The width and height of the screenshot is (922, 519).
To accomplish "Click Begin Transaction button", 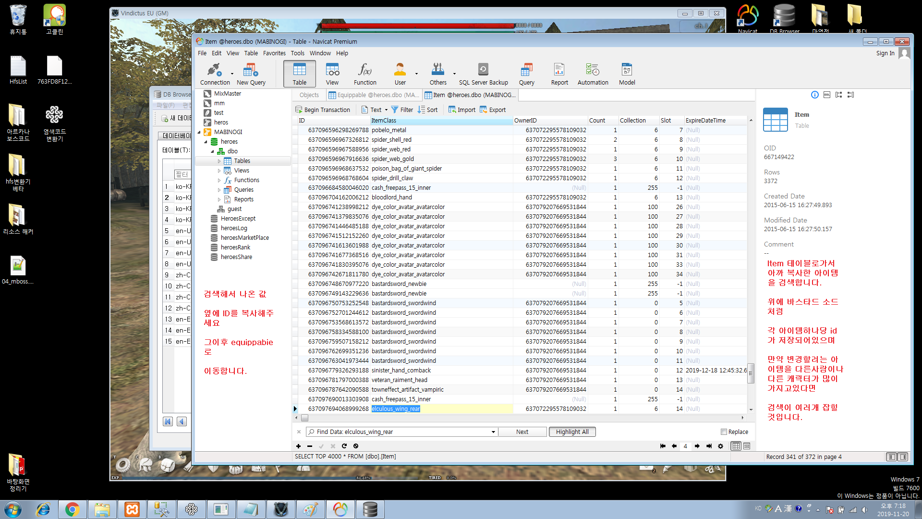I will point(323,110).
